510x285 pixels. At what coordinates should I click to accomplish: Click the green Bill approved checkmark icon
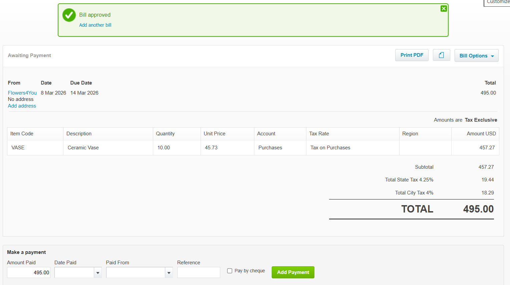click(69, 15)
